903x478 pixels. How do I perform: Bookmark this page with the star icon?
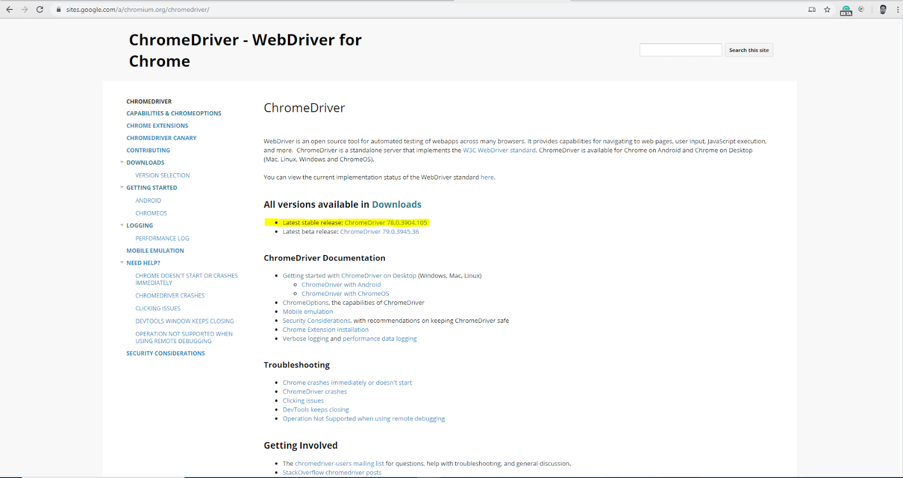click(x=827, y=10)
